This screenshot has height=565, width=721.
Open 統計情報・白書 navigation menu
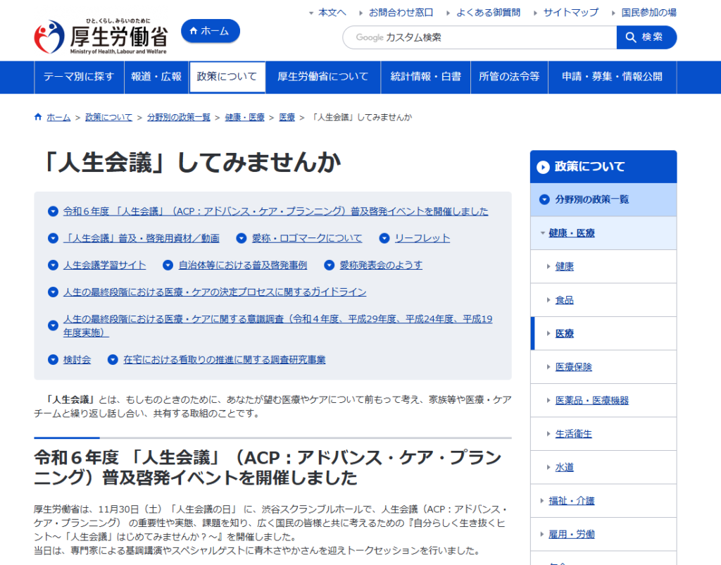tap(425, 77)
